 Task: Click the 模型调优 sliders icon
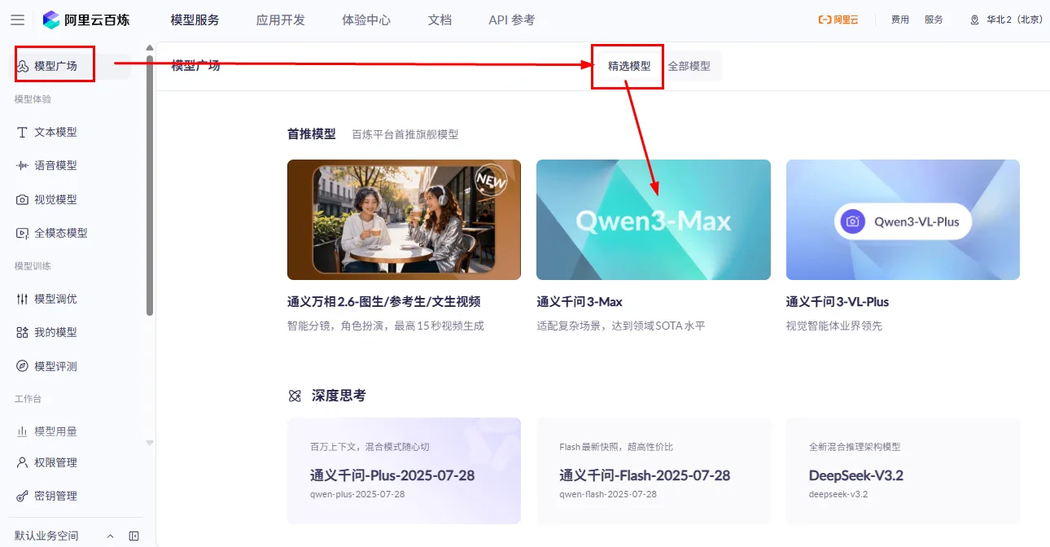pos(23,299)
